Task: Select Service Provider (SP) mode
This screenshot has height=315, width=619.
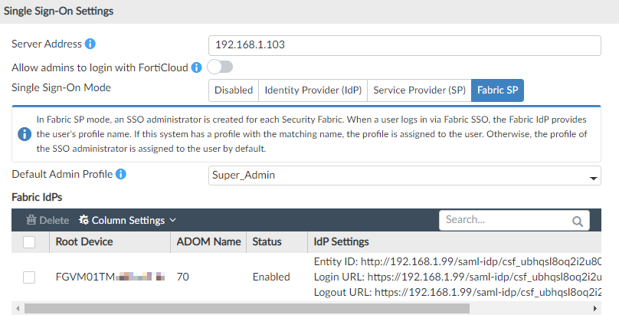Action: tap(419, 90)
